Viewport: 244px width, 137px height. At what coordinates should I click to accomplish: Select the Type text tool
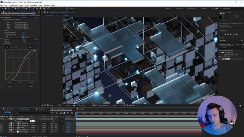tap(30, 8)
